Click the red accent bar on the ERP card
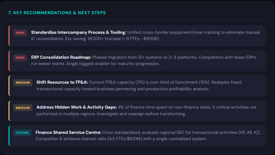This screenshot has height=155, width=275. [x=9, y=61]
